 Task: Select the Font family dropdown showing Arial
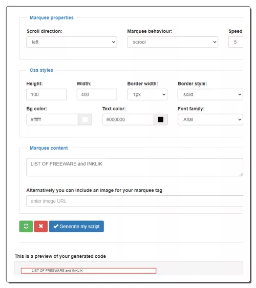coord(210,119)
